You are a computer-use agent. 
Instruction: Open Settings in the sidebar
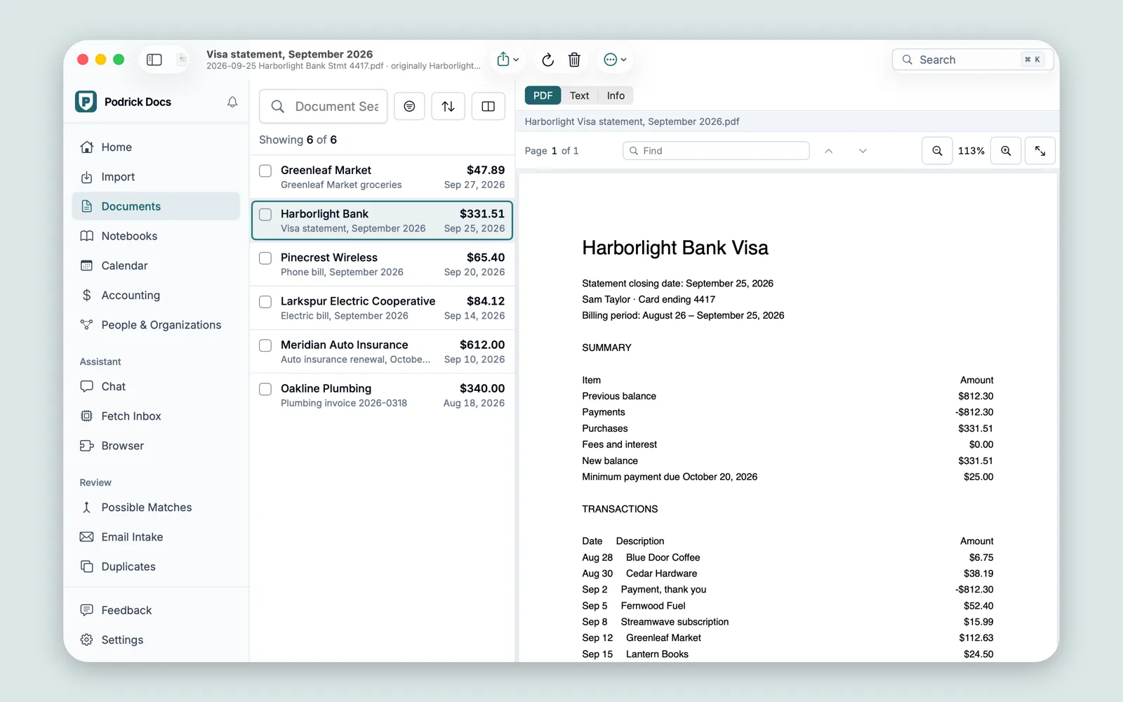point(156,640)
